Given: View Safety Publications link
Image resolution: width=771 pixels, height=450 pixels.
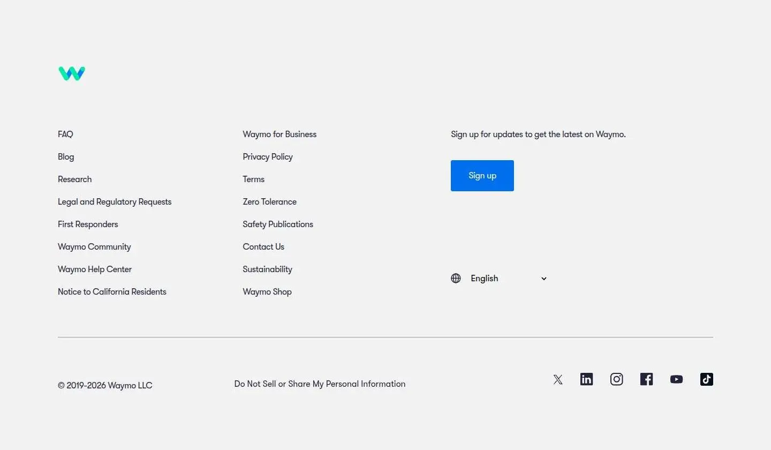Looking at the screenshot, I should (x=278, y=224).
